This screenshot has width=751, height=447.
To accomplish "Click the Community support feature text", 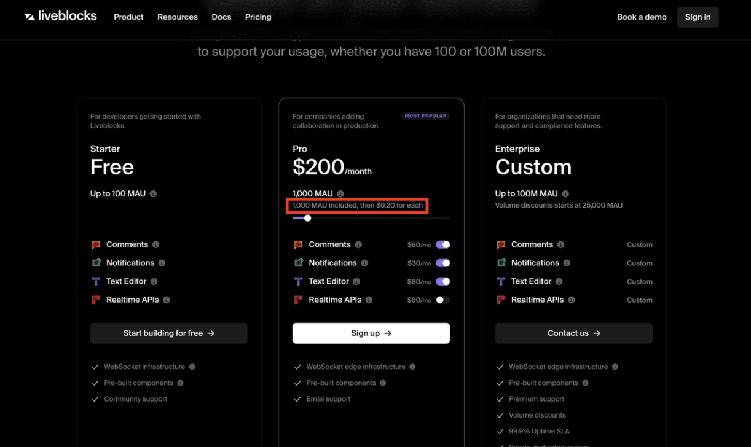I will pyautogui.click(x=136, y=399).
